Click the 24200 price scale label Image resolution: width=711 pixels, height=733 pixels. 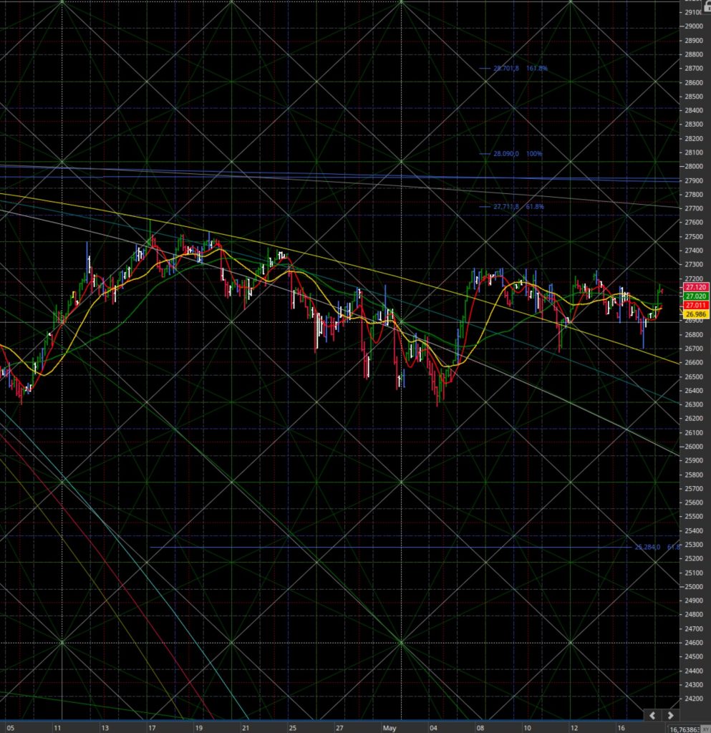pyautogui.click(x=694, y=699)
